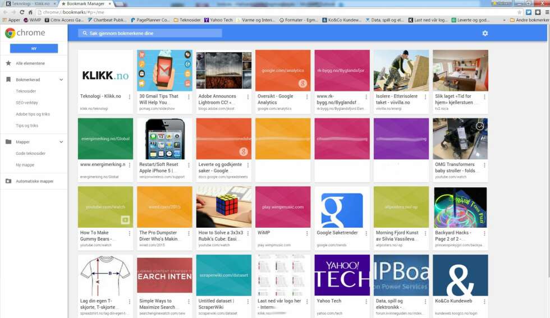Reload the page with the browser refresh icon
Viewport: 550px width, 318px height.
coord(22,12)
